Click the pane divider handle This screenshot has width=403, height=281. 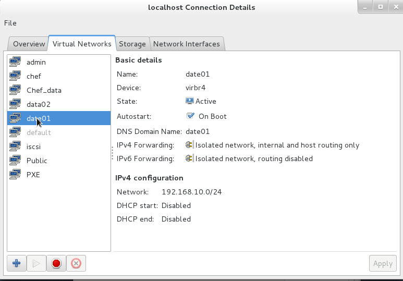tap(112, 153)
